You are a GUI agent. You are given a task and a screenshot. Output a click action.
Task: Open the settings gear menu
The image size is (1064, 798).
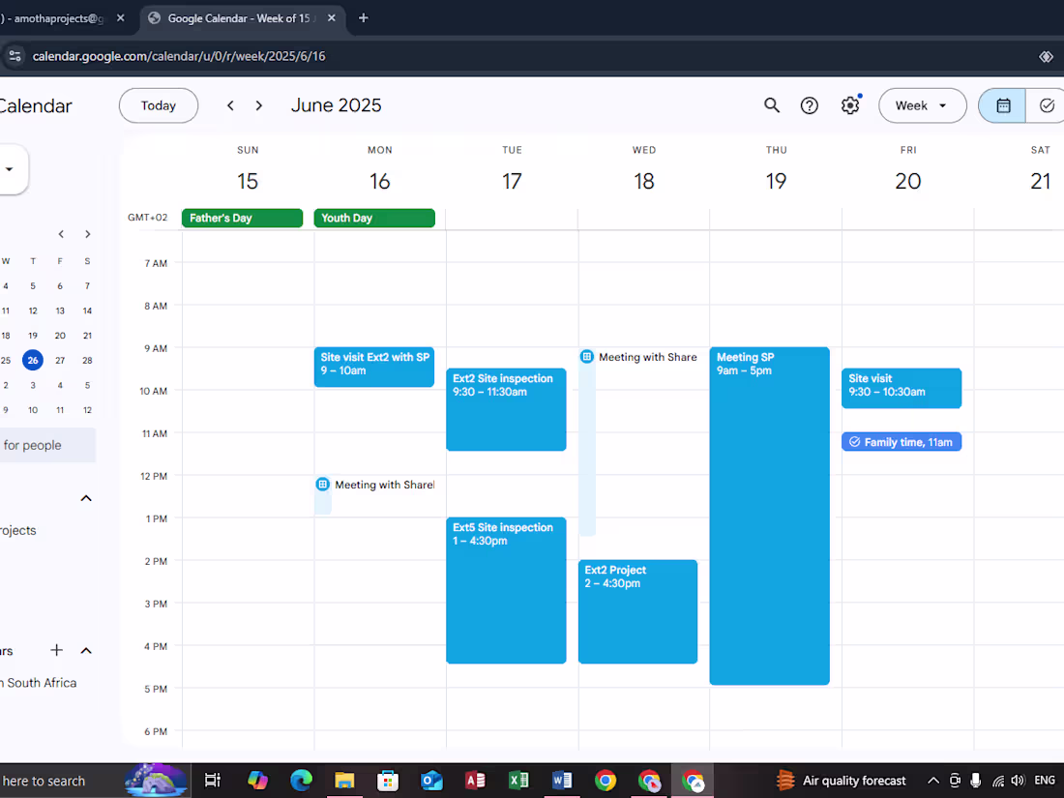tap(849, 105)
